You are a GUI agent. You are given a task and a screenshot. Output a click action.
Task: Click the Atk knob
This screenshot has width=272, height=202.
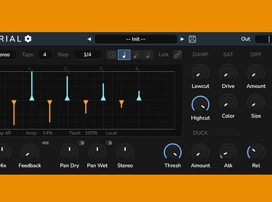(x=228, y=153)
